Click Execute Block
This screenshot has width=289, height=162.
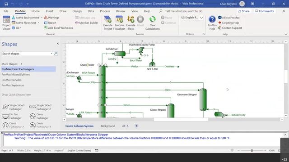(131, 23)
